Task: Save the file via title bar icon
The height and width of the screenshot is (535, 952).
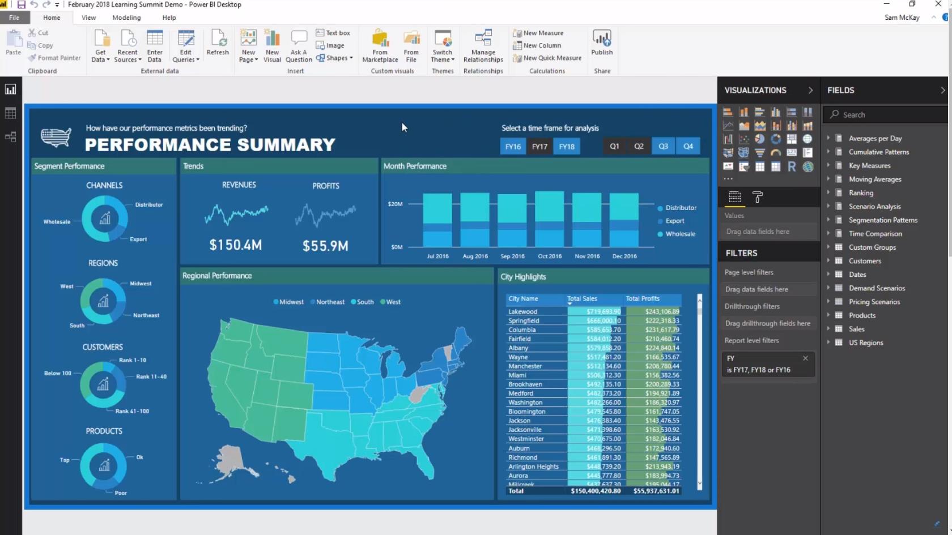Action: tap(21, 5)
